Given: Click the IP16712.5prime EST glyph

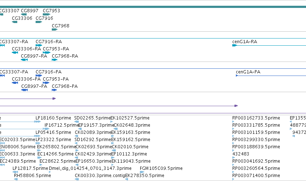Looking at the screenshot, I should [x=47, y=129].
